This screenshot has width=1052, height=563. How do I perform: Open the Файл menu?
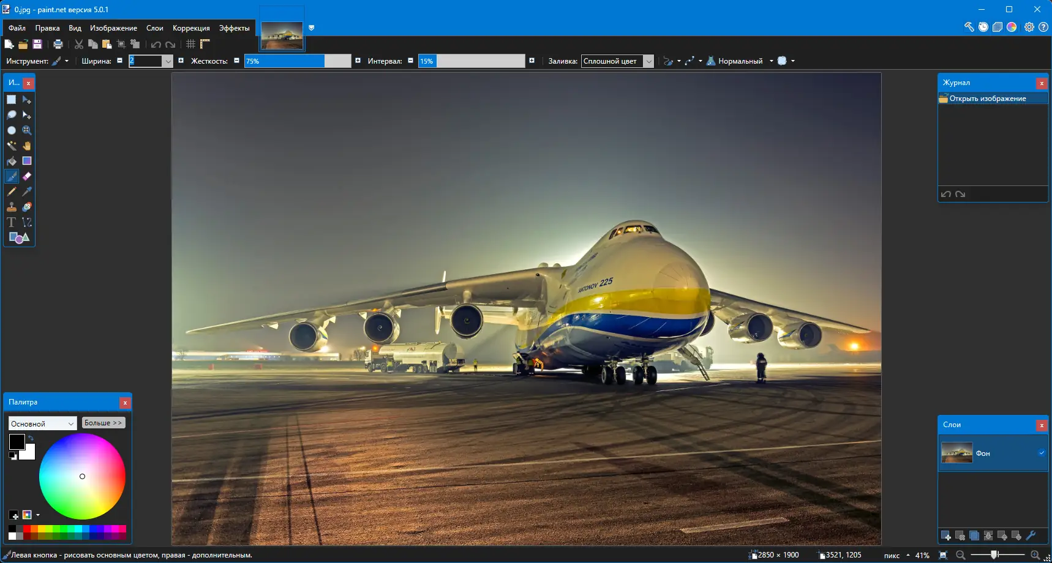click(x=17, y=28)
